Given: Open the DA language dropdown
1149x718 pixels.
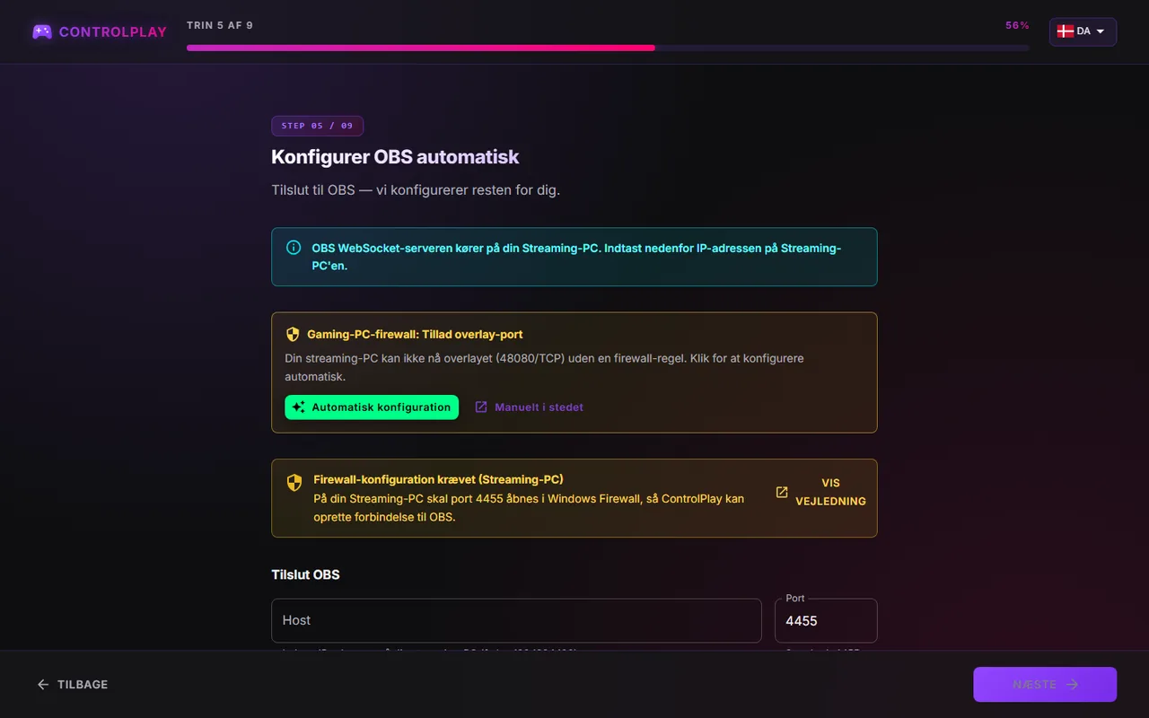Looking at the screenshot, I should [1083, 31].
